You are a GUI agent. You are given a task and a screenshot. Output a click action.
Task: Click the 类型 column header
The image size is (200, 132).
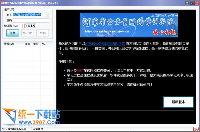28,44
